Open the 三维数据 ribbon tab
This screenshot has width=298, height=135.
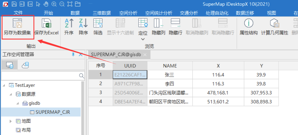click(x=102, y=13)
